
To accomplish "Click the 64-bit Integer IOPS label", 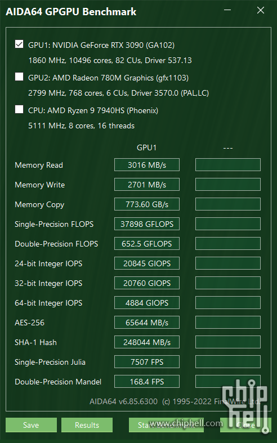I will click(48, 303).
